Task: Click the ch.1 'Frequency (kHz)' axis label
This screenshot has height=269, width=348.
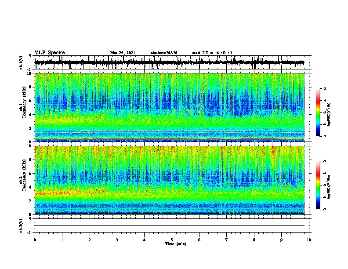Action: click(24, 102)
